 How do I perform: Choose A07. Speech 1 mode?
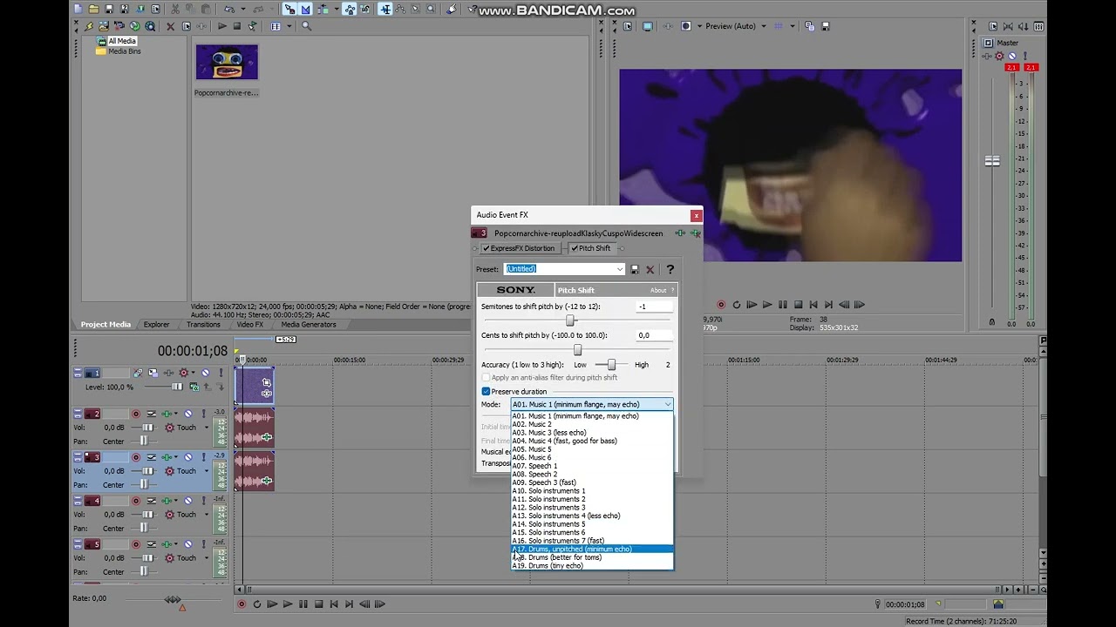click(x=592, y=466)
